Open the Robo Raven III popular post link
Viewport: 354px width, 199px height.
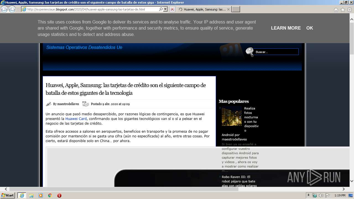[239, 181]
